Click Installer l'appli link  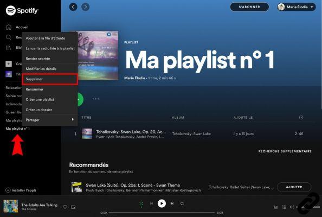click(24, 190)
